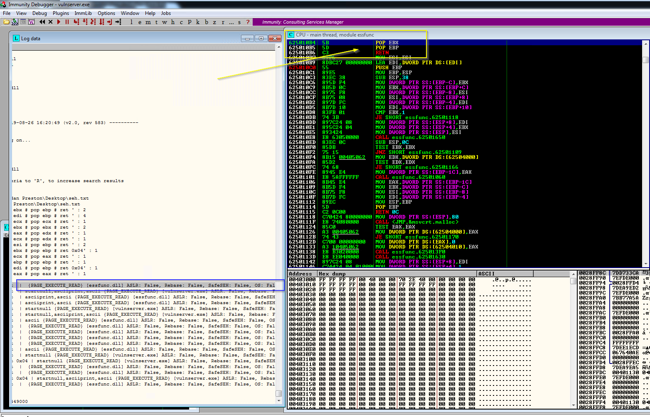This screenshot has width=650, height=417.
Task: Run the program with red play icon
Action: tap(59, 22)
